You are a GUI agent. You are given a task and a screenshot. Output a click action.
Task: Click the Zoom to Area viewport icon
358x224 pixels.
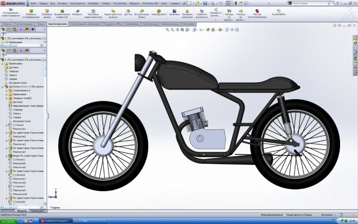coord(172,30)
